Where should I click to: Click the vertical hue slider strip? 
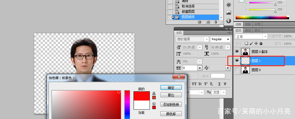pos(127,105)
